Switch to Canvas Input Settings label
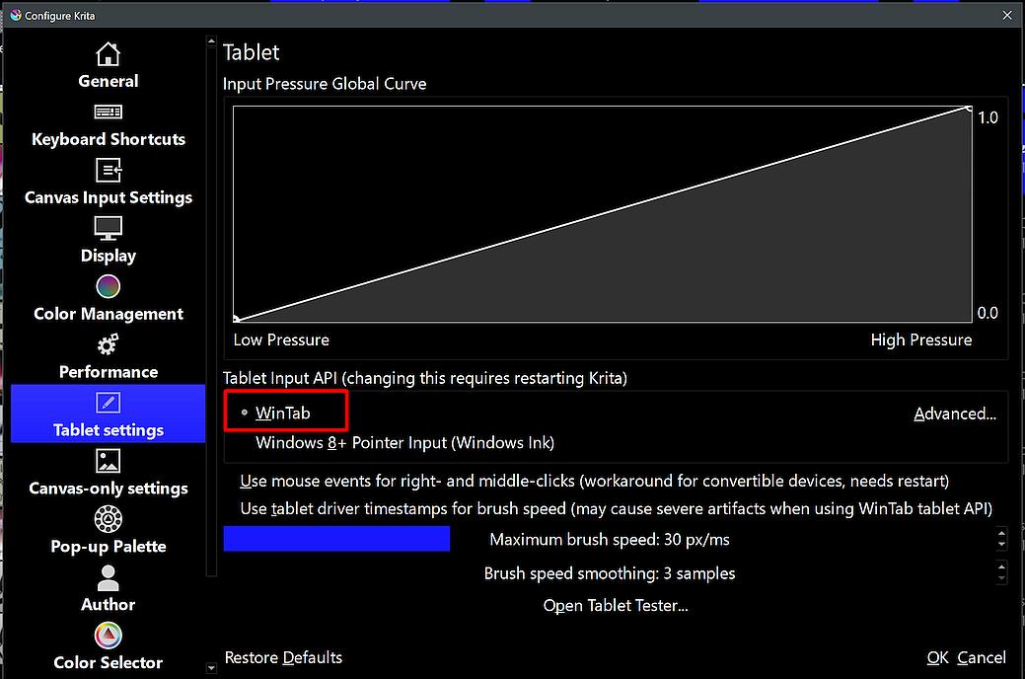 click(108, 197)
